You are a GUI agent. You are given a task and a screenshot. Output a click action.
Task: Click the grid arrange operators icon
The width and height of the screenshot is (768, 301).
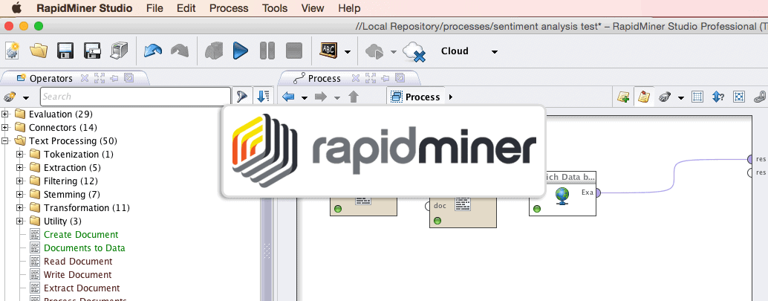click(697, 97)
